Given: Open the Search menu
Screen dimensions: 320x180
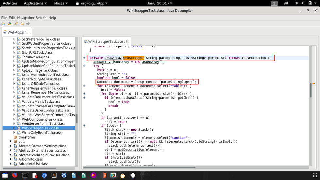Looking at the screenshot, I should (x=41, y=18).
